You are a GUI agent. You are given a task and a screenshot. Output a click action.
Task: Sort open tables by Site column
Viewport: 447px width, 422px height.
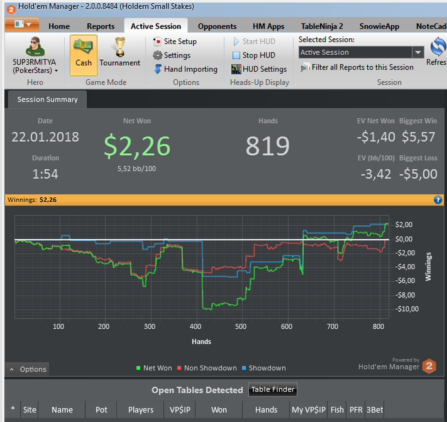(x=29, y=410)
